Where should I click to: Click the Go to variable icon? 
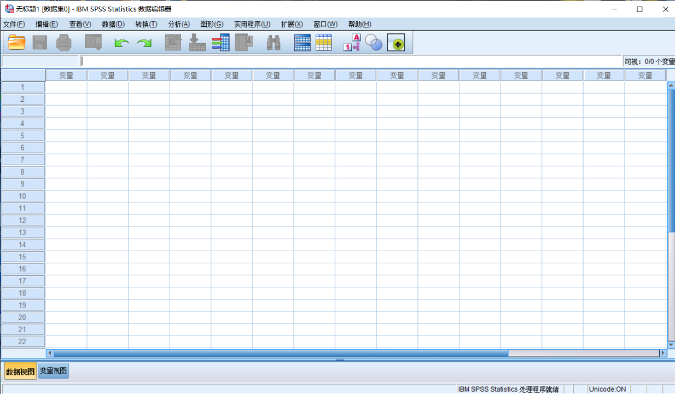click(x=197, y=42)
